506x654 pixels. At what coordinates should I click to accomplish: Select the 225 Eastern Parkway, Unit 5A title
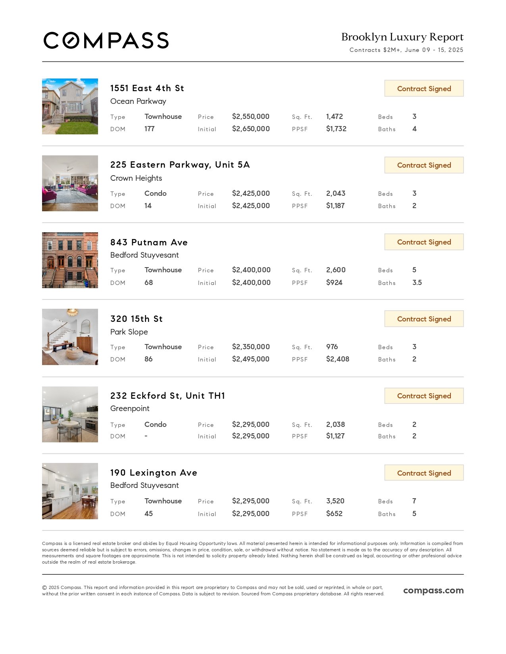(180, 165)
